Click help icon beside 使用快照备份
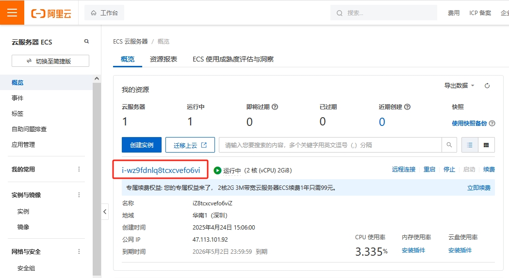This screenshot has width=509, height=278. click(x=492, y=123)
